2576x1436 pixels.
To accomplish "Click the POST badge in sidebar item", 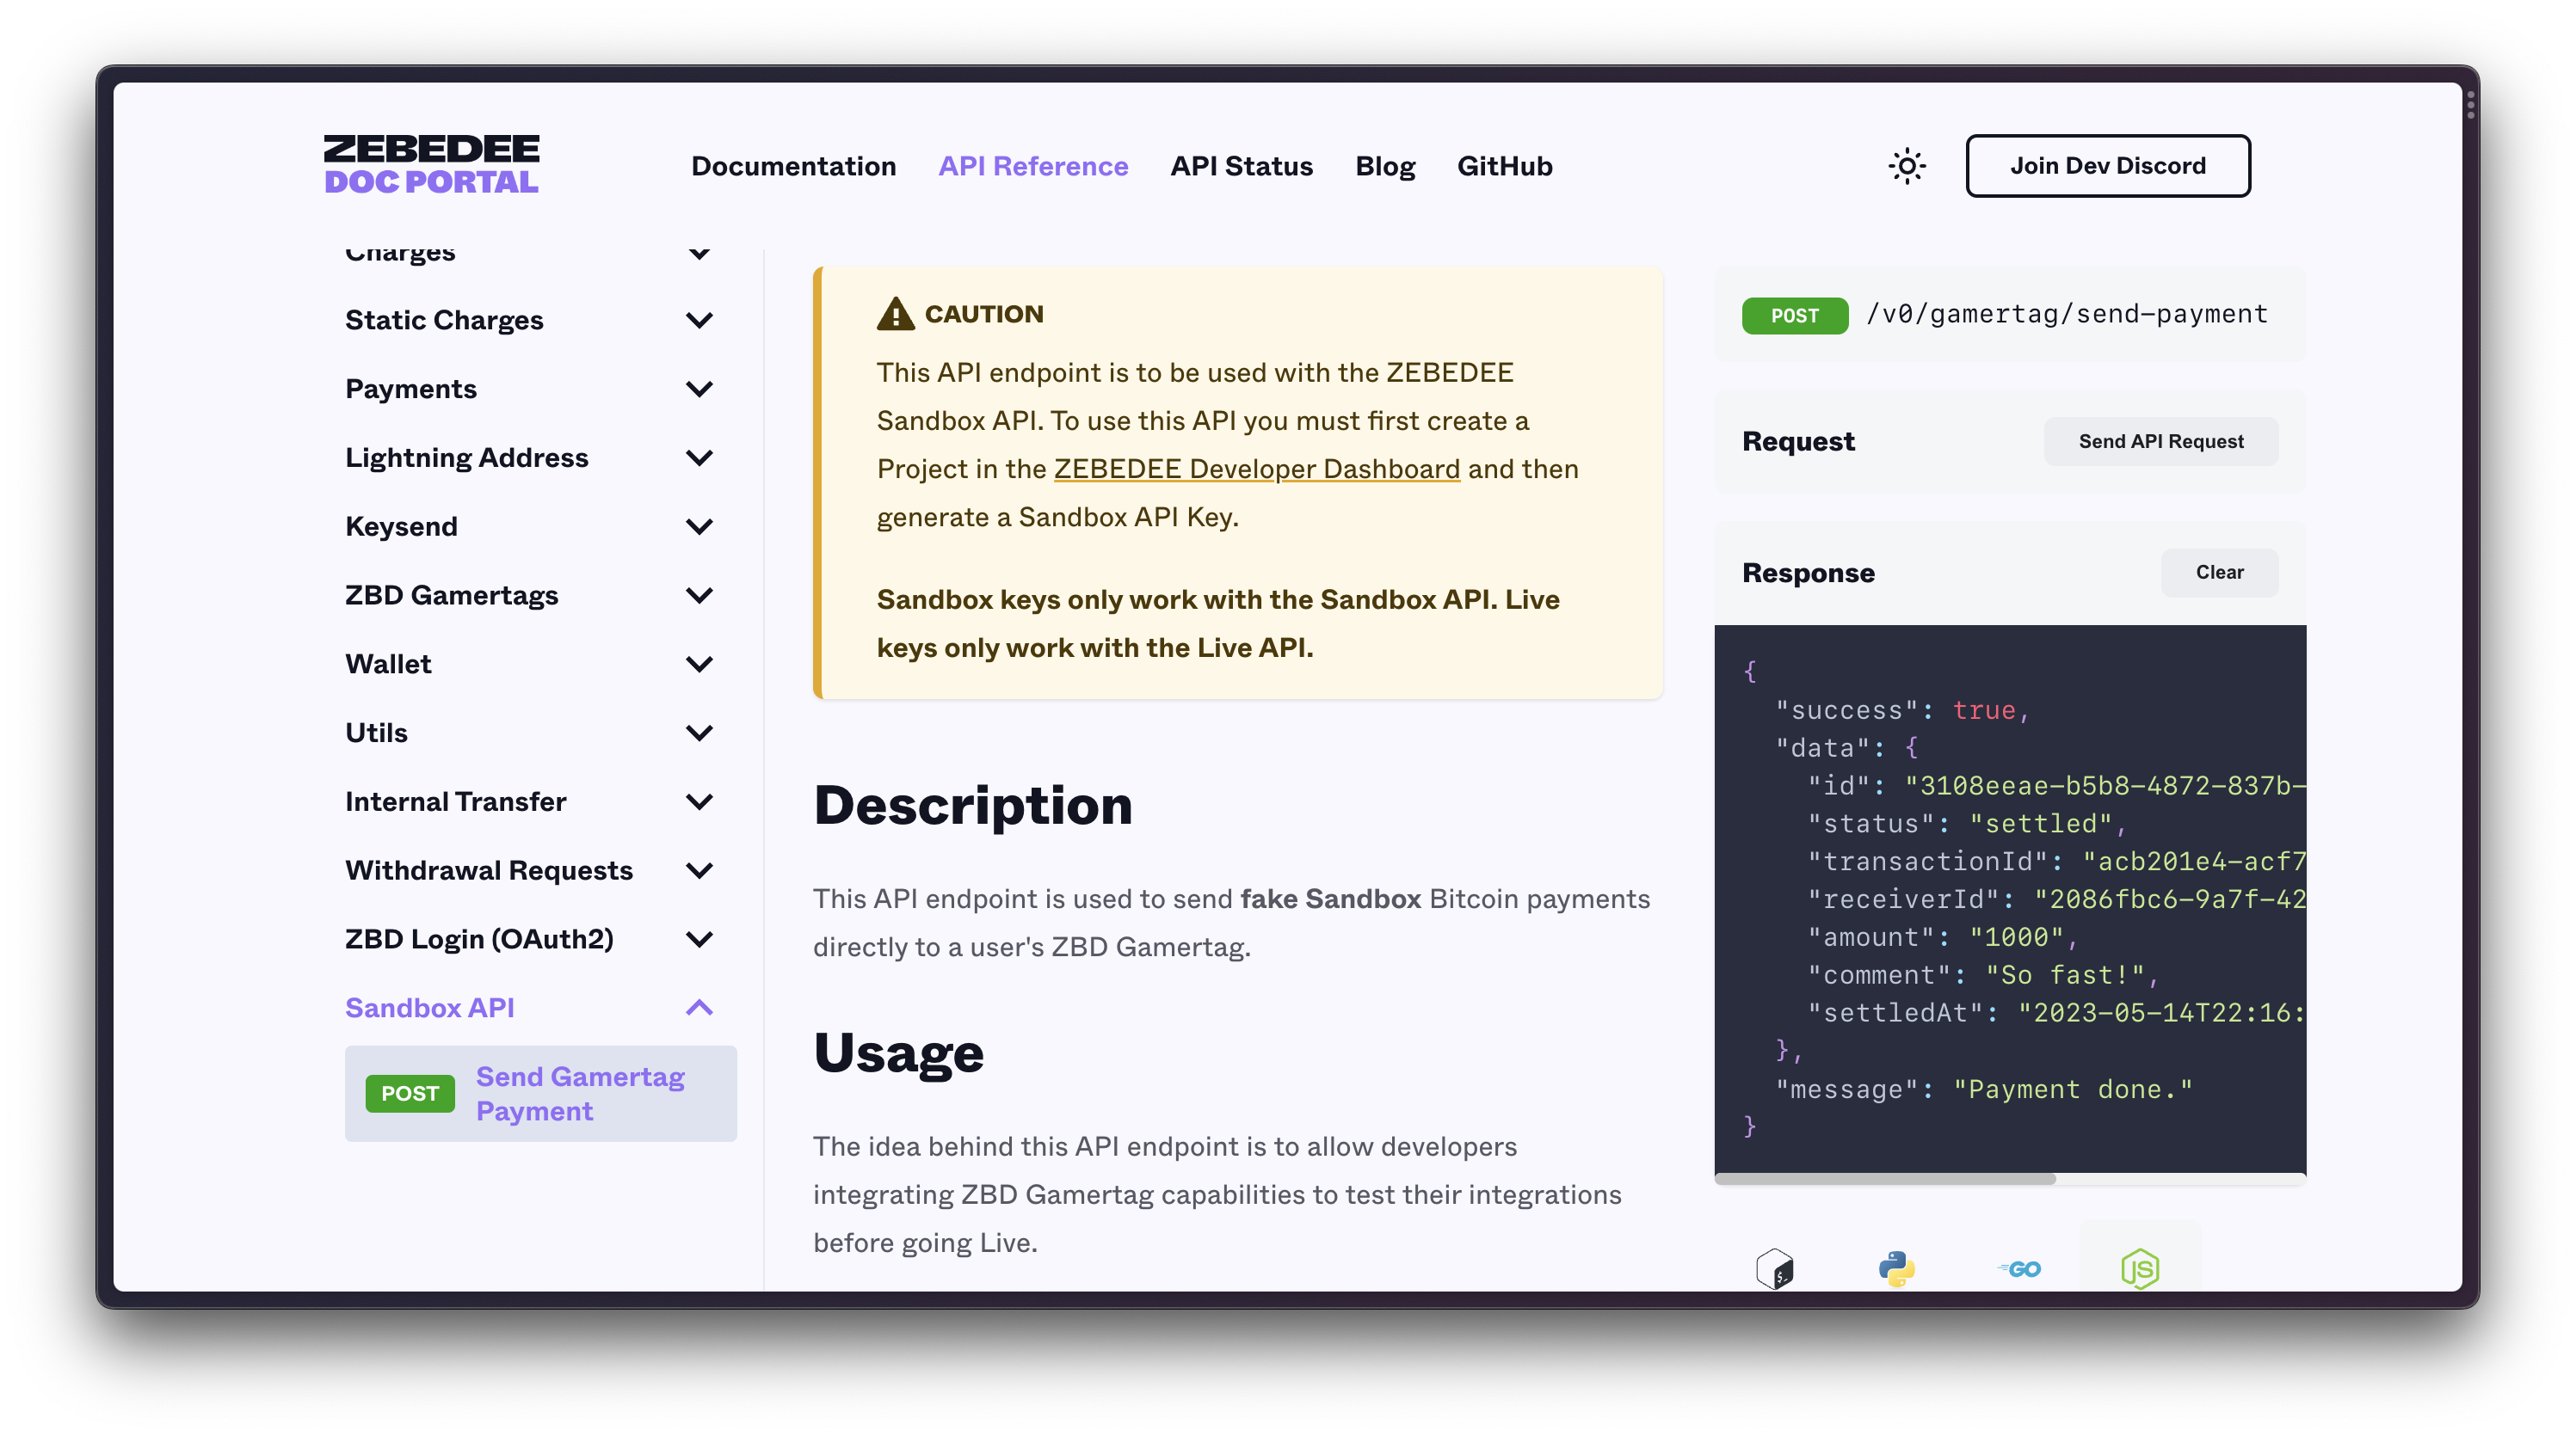I will point(410,1093).
